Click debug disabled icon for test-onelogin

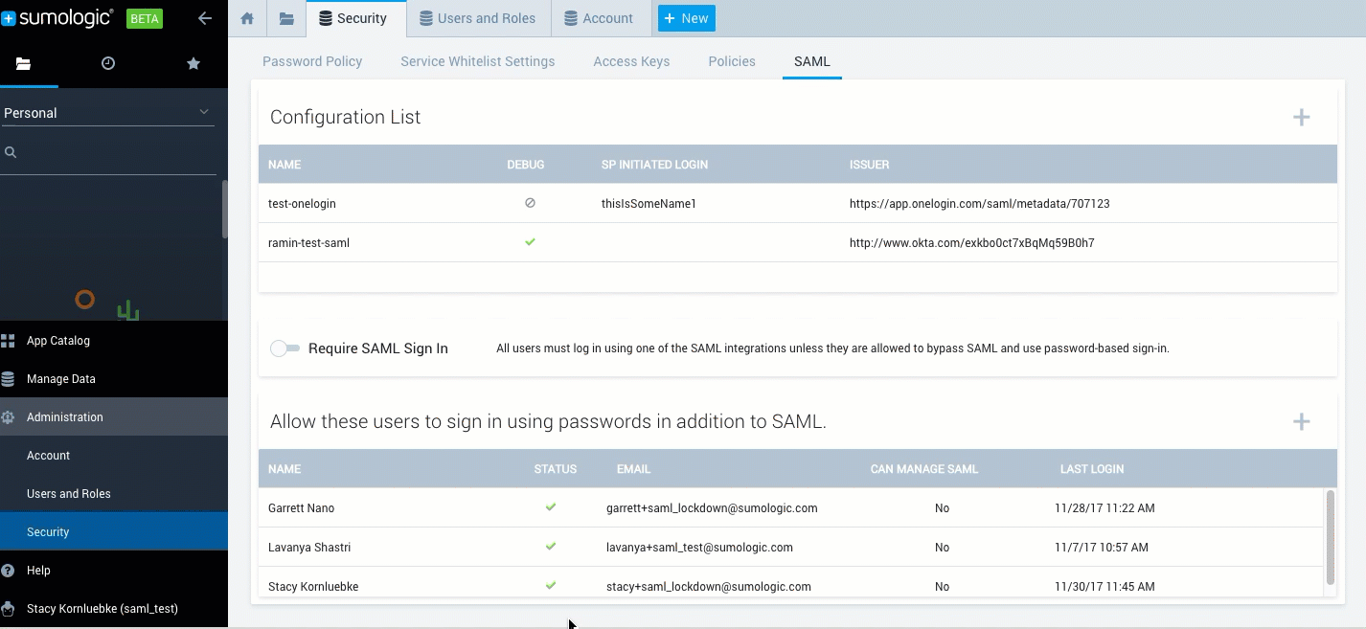coord(530,203)
